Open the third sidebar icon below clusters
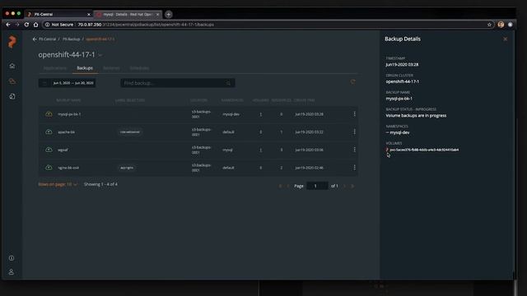This screenshot has height=296, width=527. (12, 96)
